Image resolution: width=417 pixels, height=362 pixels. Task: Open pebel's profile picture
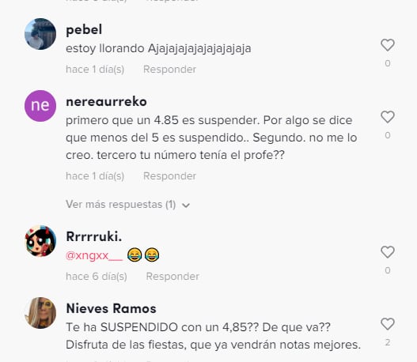point(40,34)
